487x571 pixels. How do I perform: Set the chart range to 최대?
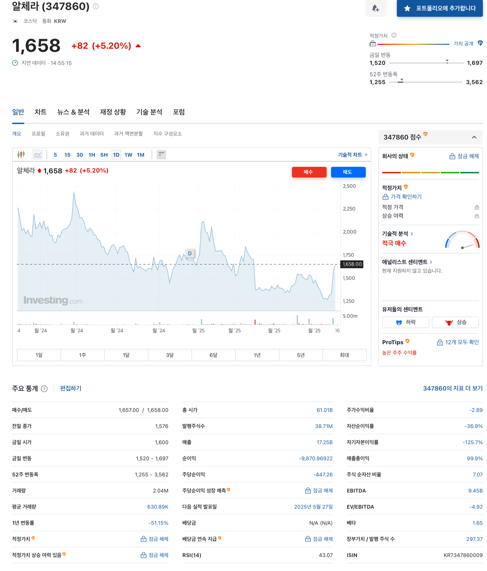344,355
